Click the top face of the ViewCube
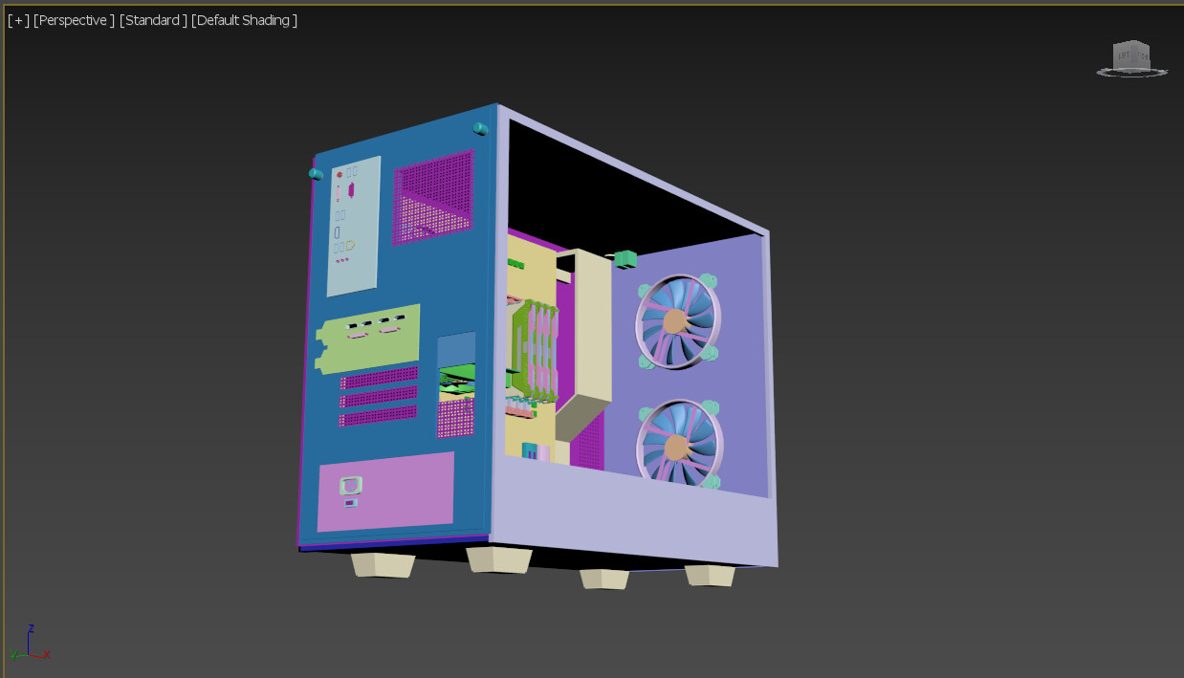The image size is (1184, 678). click(x=1133, y=42)
